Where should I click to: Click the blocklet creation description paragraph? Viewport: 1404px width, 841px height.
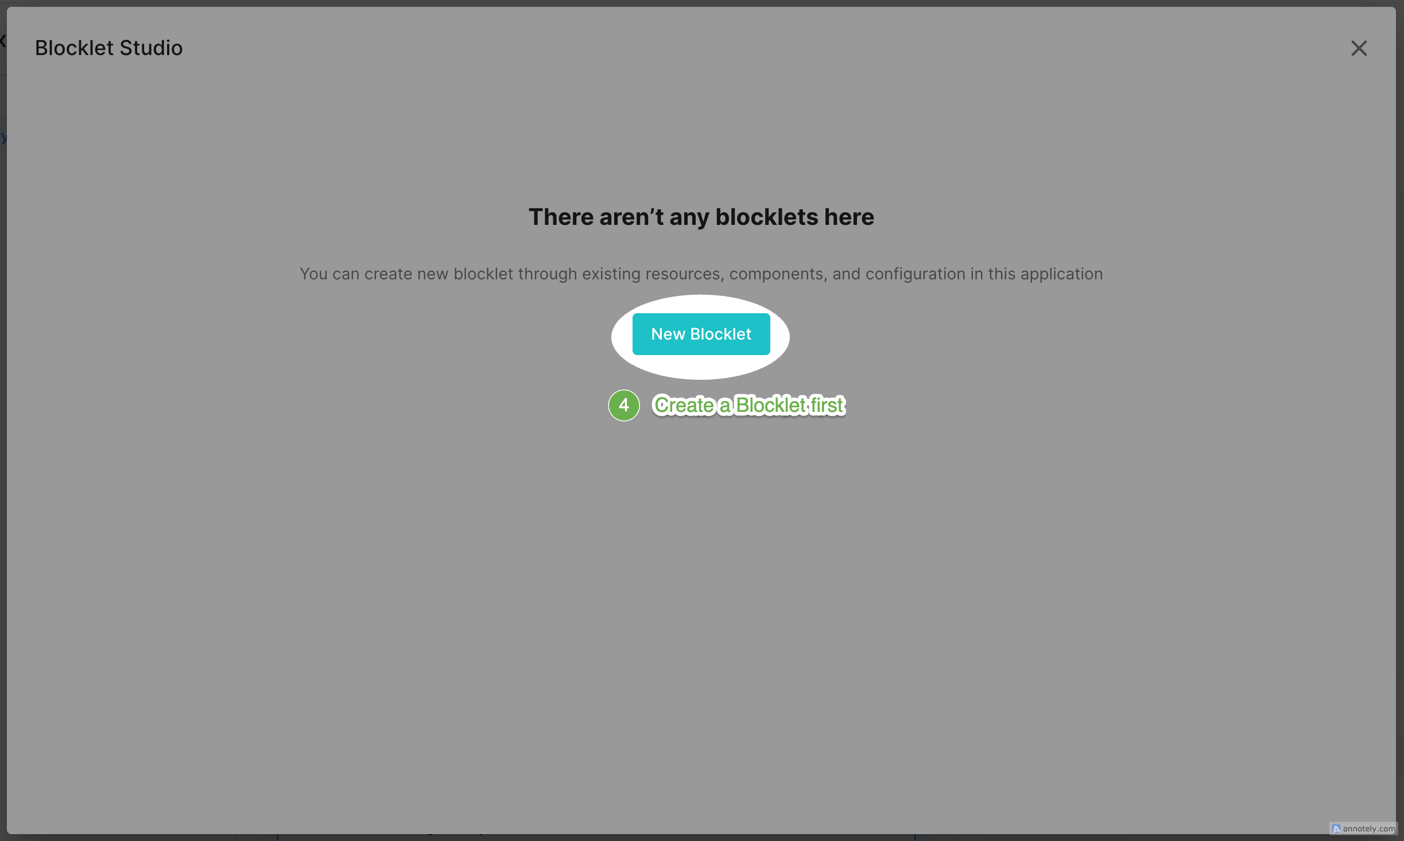[701, 274]
